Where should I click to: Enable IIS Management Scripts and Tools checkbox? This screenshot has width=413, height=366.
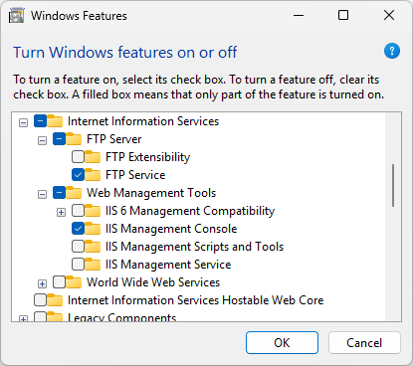click(78, 247)
